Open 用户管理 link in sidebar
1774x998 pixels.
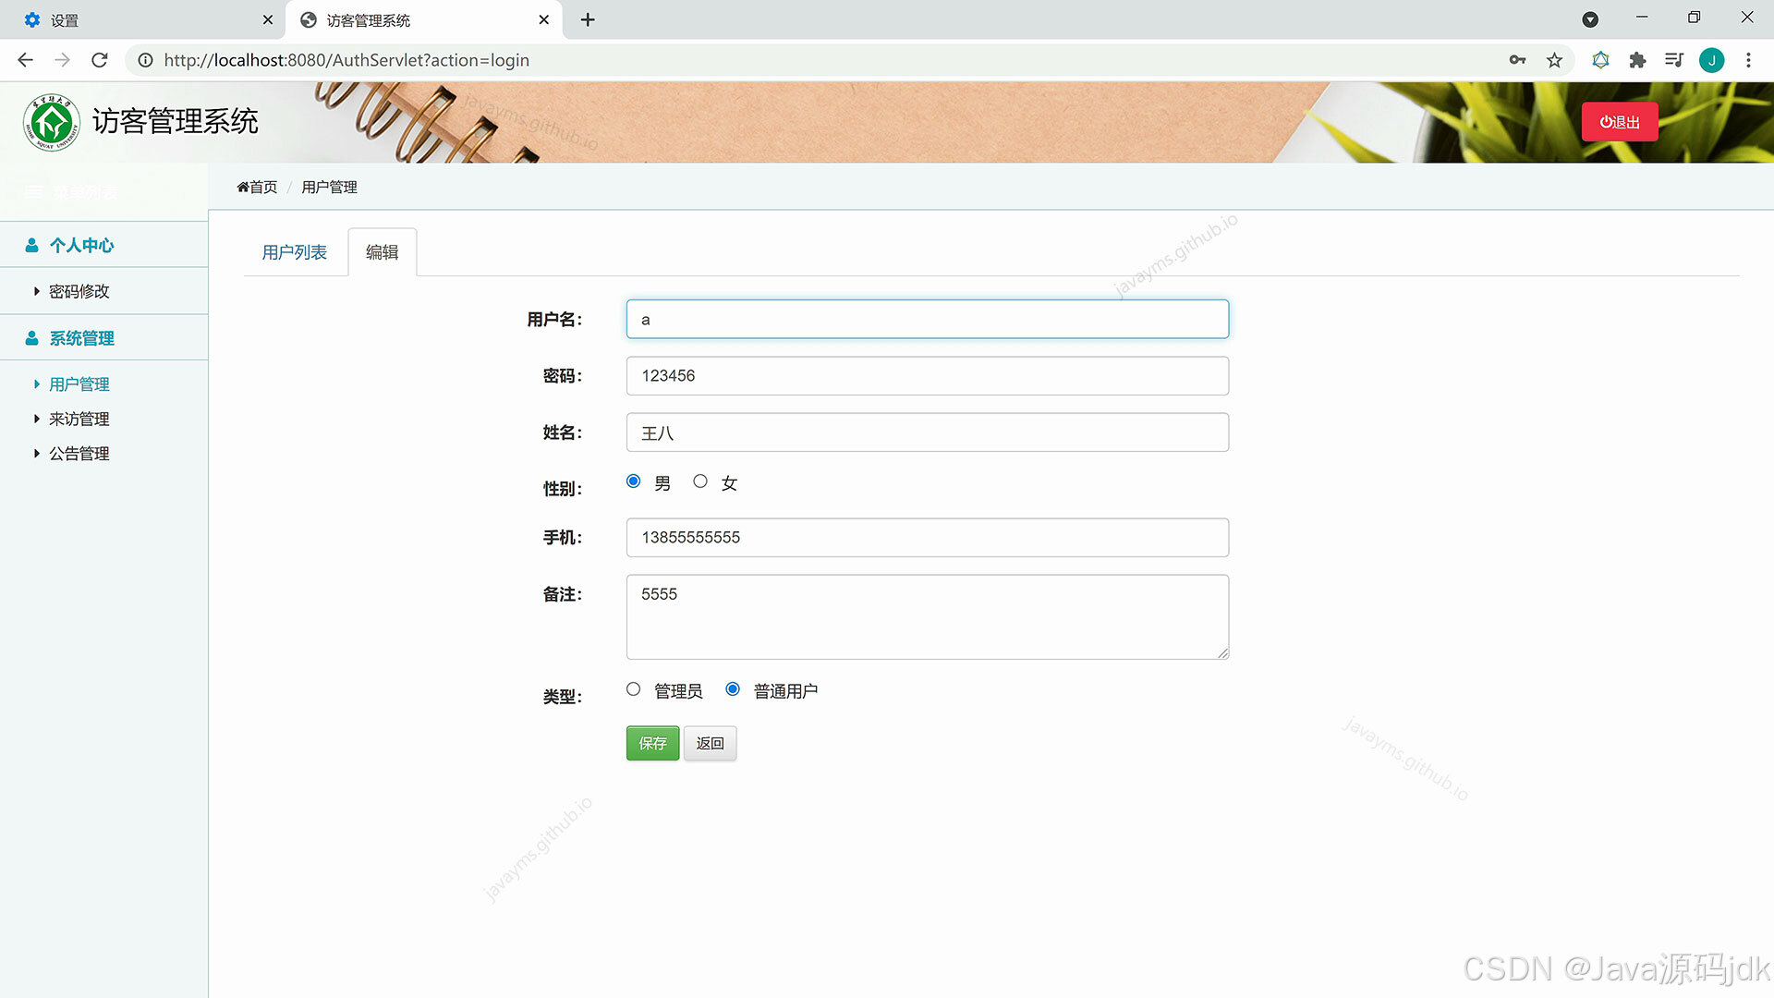[79, 383]
